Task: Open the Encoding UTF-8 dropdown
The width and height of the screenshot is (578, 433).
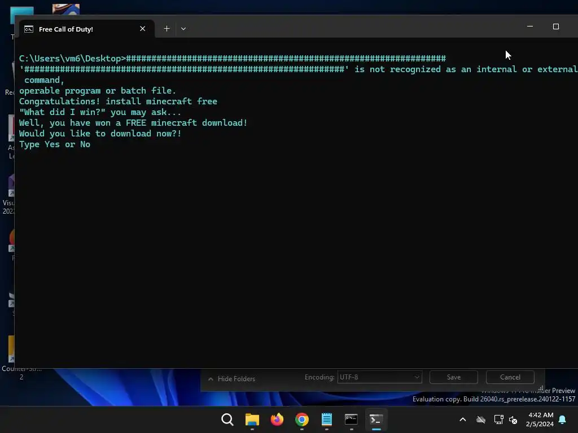Action: coord(379,377)
